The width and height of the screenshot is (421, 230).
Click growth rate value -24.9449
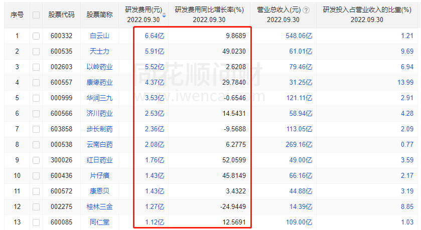click(x=233, y=207)
